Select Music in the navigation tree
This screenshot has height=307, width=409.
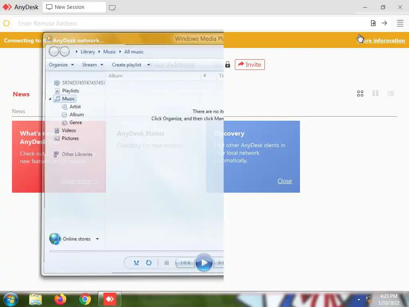[x=65, y=99]
